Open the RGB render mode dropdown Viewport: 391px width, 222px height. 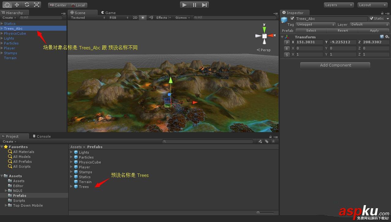[119, 17]
